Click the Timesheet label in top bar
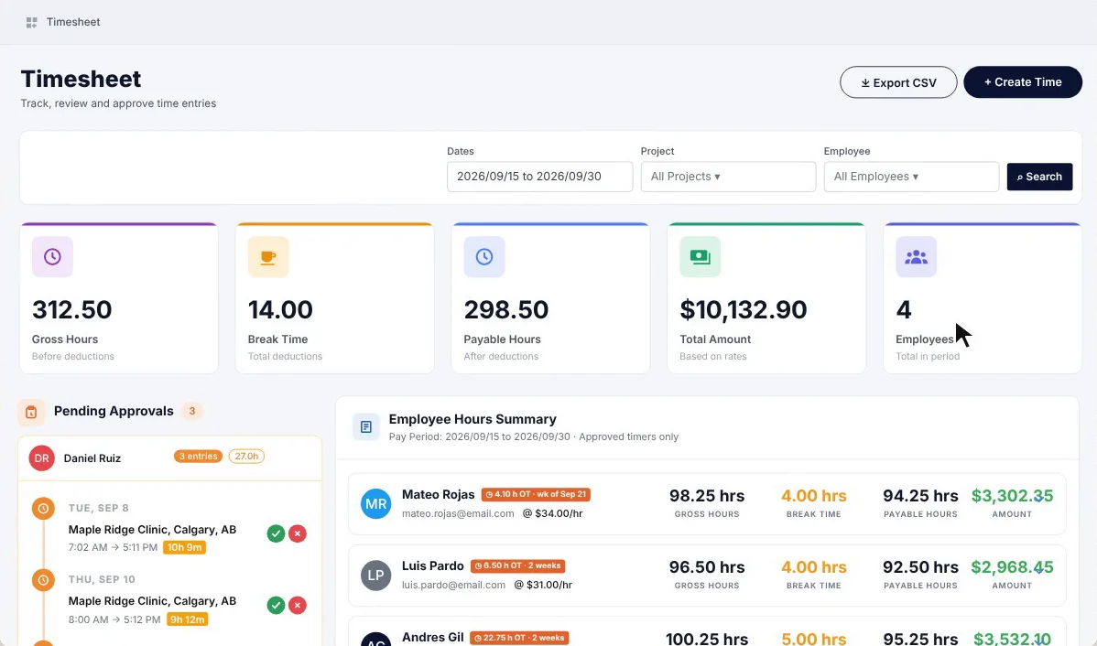 click(x=73, y=22)
